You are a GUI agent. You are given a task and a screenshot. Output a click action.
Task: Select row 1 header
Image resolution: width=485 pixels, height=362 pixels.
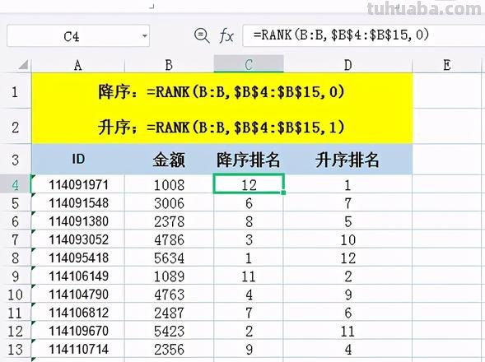point(16,90)
